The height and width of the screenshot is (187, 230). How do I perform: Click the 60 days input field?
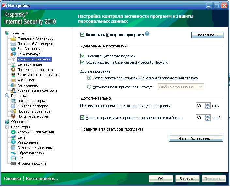[201, 118]
